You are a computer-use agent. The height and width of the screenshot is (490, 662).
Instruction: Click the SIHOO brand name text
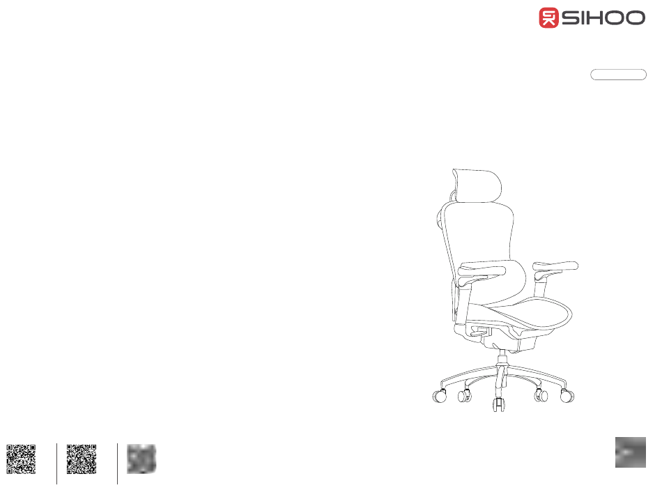click(603, 18)
